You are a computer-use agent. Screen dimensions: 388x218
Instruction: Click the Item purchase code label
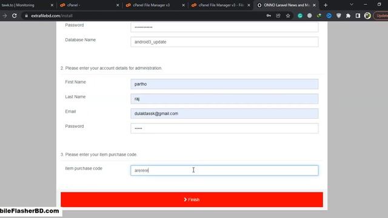[x=84, y=168]
